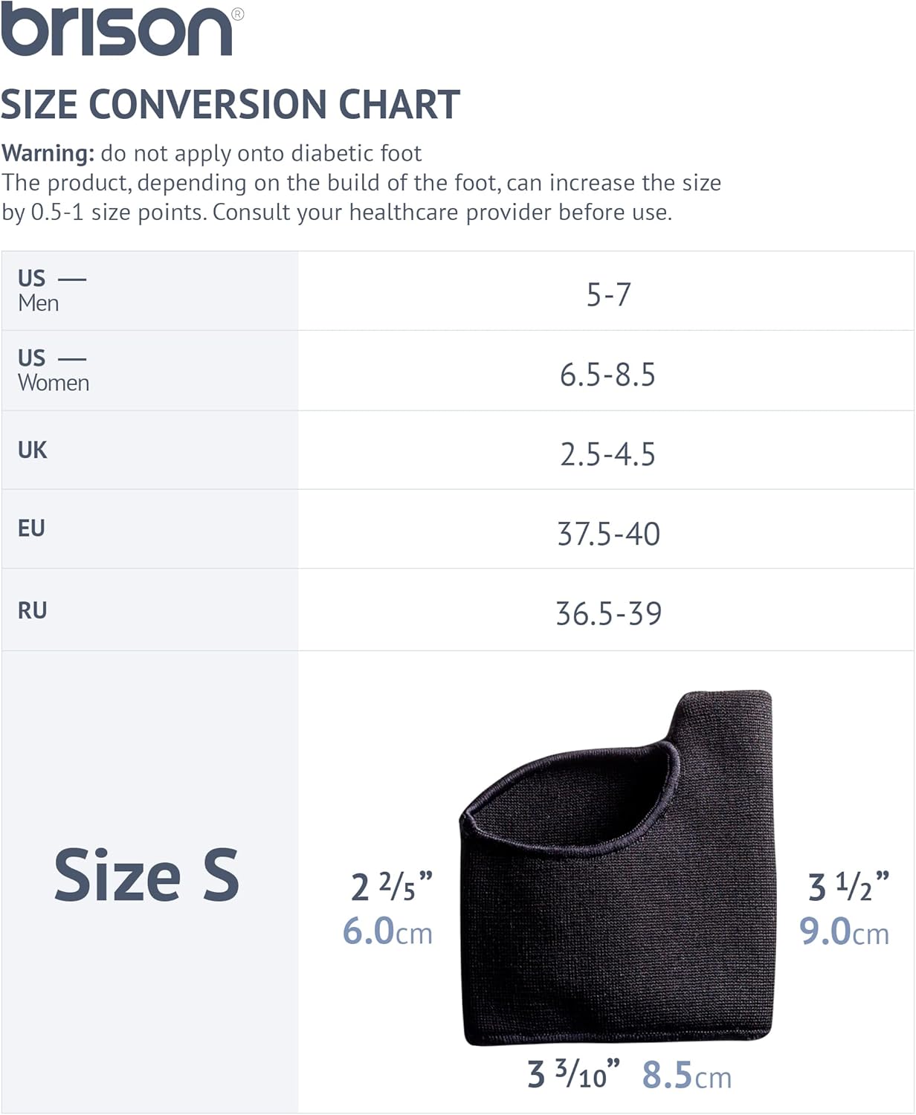
Task: Click the Warning label text
Action: pos(48,154)
